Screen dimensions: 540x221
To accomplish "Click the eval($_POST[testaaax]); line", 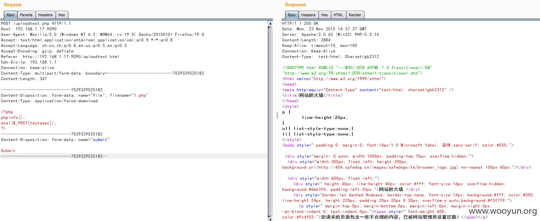I will (x=29, y=123).
